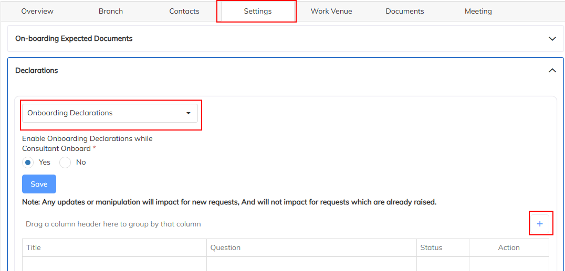The width and height of the screenshot is (565, 271).
Task: Click the Action column header
Action: tap(508, 247)
